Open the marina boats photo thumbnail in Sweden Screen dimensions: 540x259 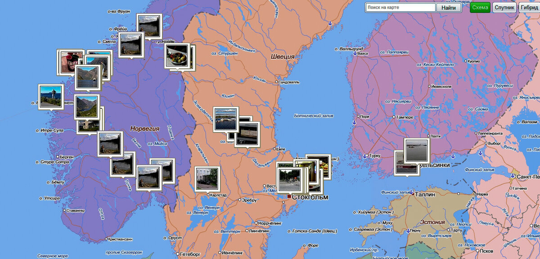[x=225, y=119]
